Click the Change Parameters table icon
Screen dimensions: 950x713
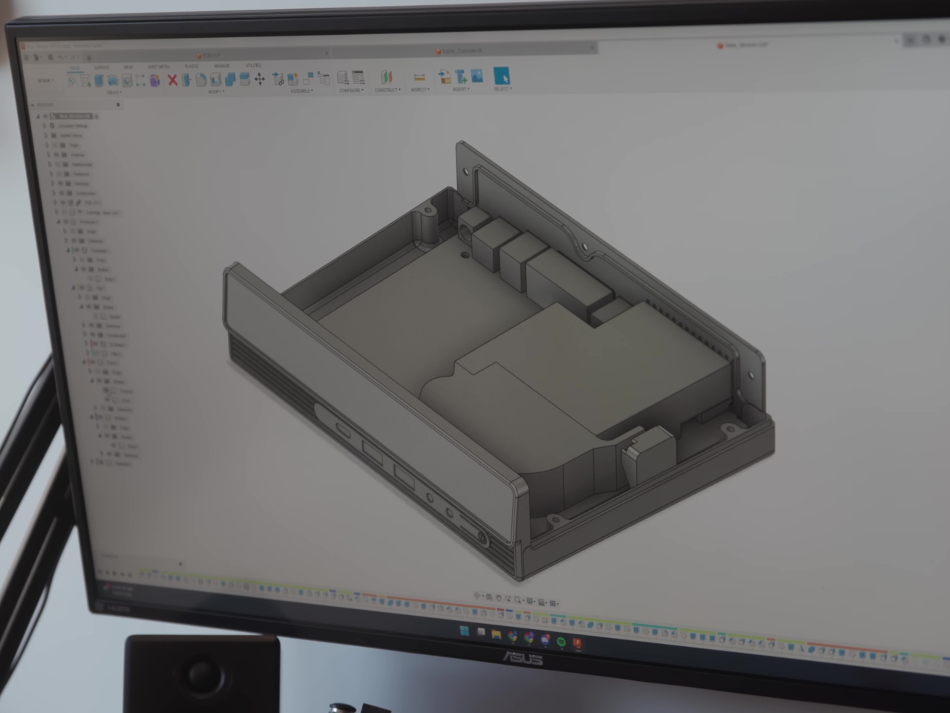click(358, 77)
